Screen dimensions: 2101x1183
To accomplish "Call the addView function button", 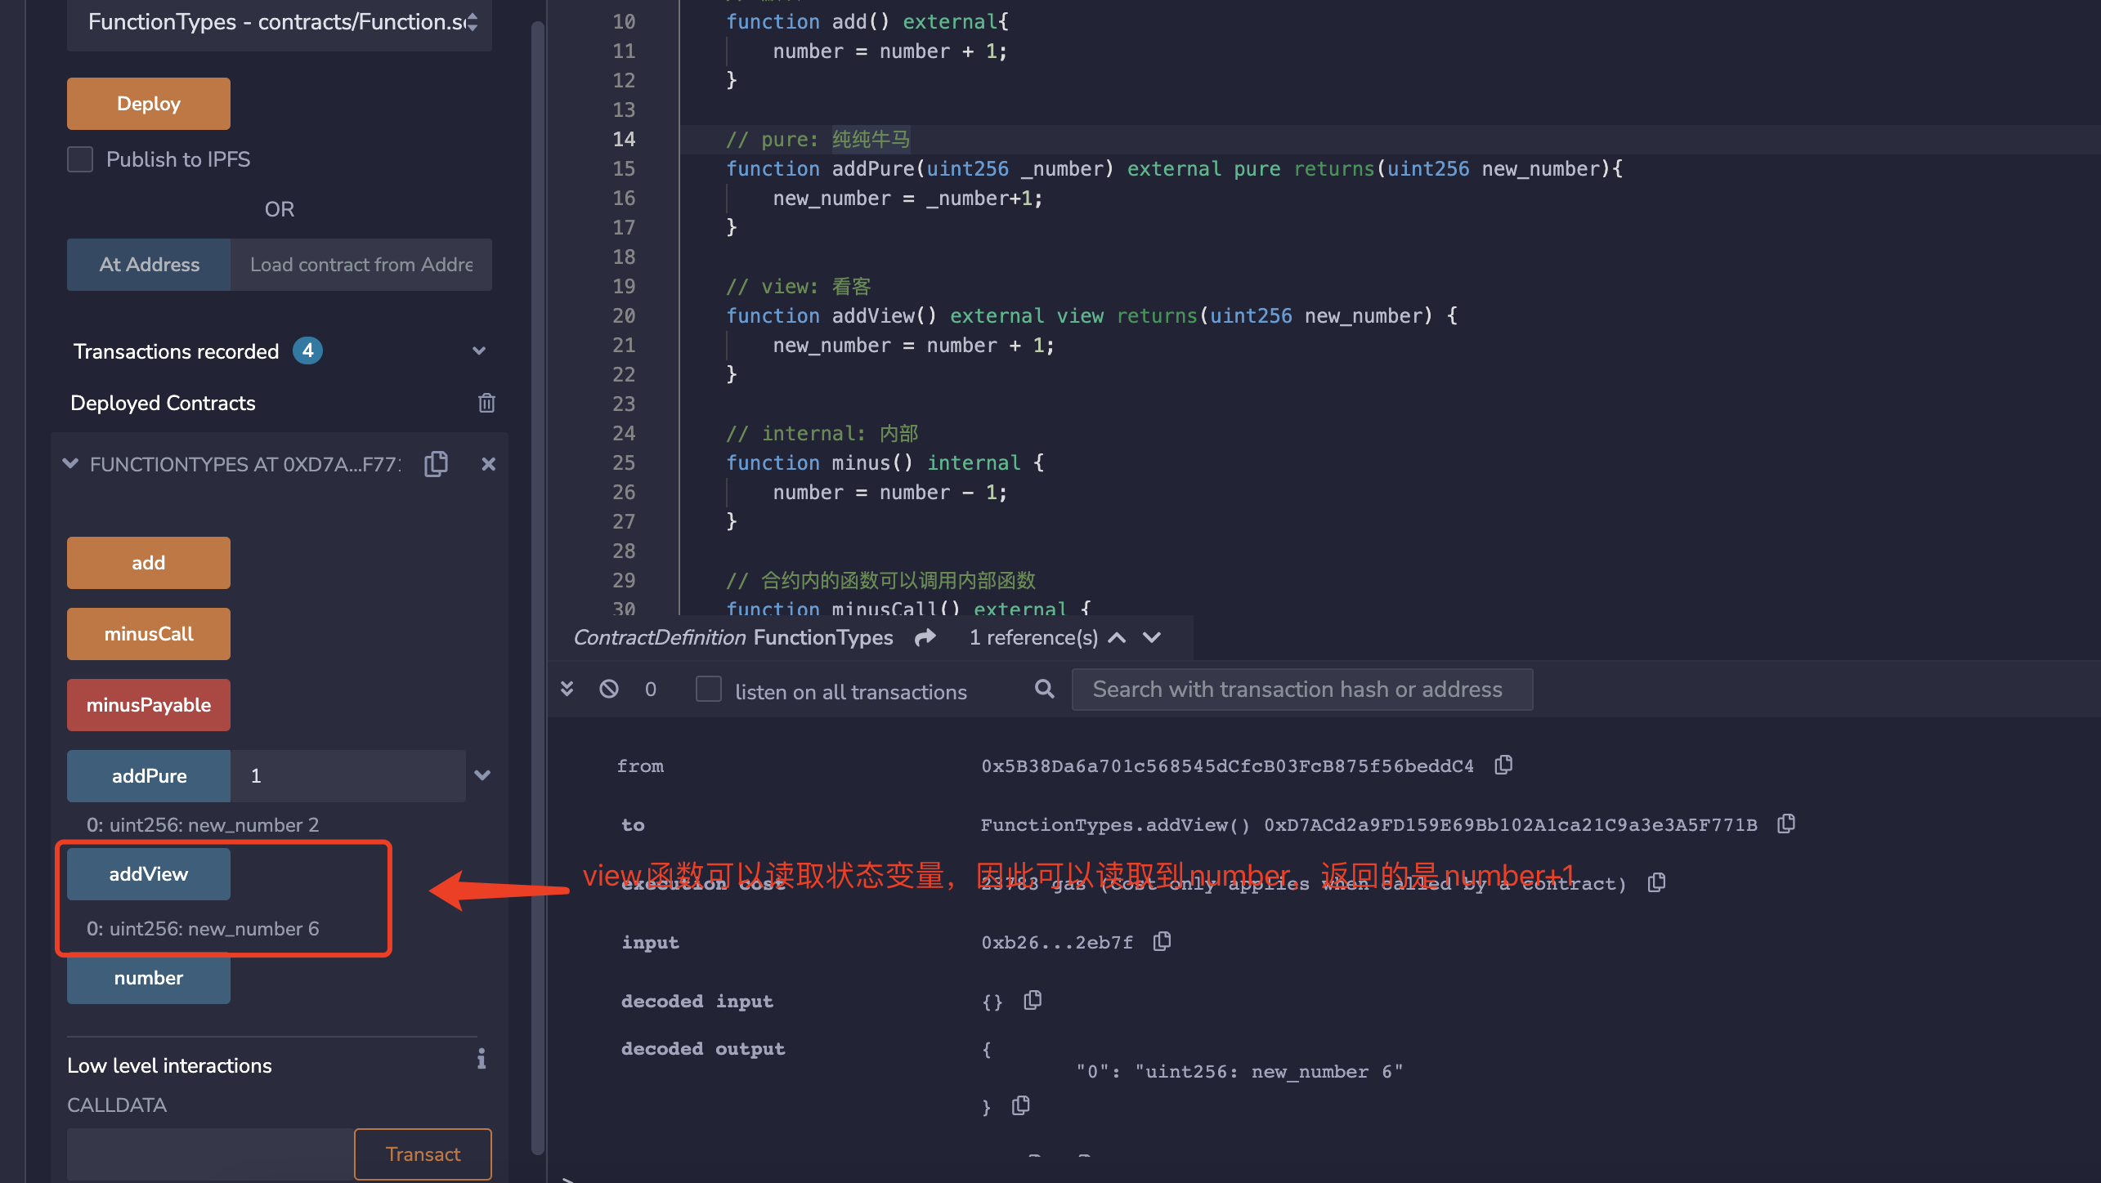I will (x=149, y=874).
